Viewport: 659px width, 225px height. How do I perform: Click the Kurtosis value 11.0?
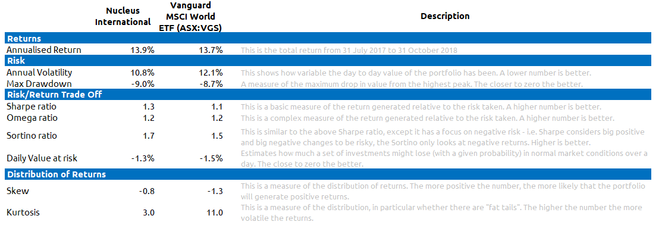(214, 212)
